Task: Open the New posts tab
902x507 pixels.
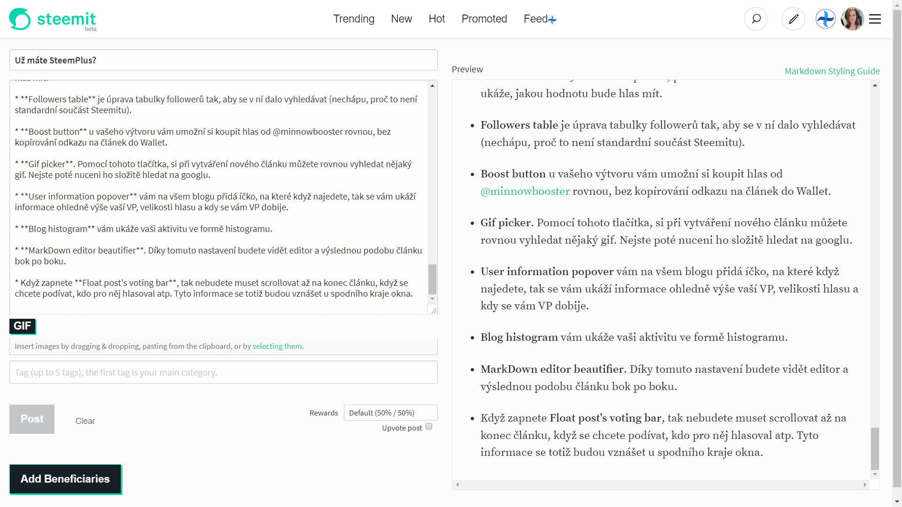Action: tap(402, 19)
